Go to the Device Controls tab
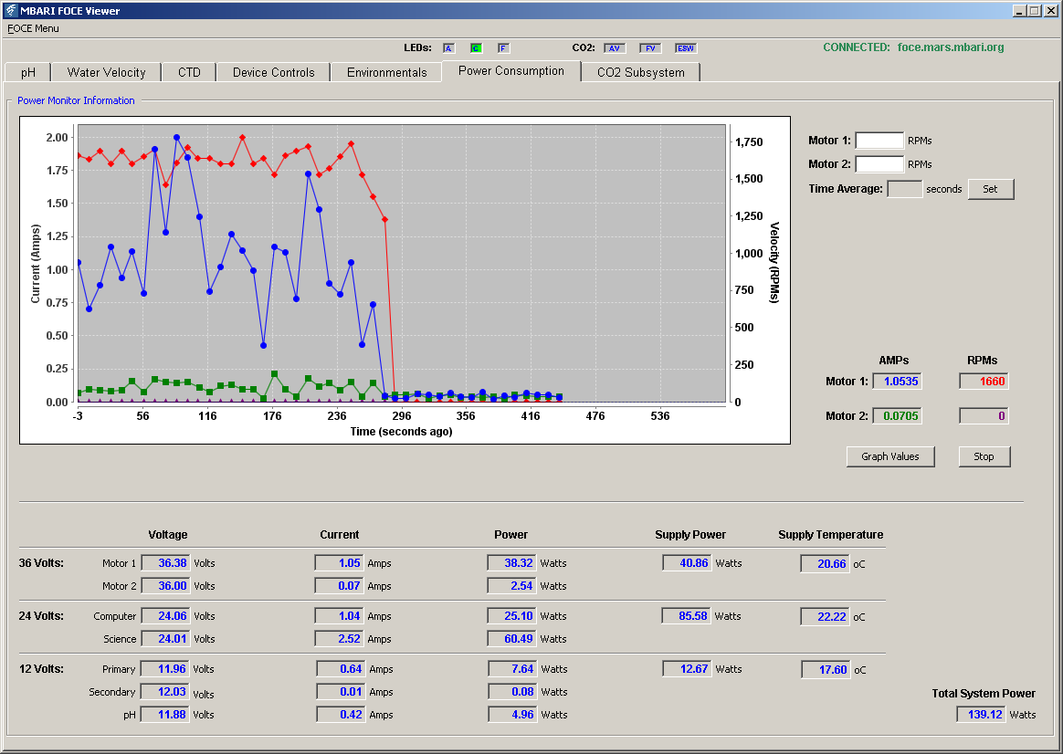The image size is (1063, 754). (x=273, y=72)
